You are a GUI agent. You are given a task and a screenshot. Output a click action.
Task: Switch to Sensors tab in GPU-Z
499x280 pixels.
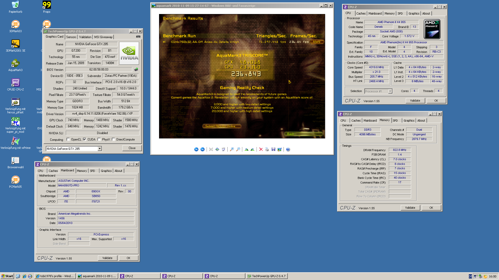pos(71,37)
